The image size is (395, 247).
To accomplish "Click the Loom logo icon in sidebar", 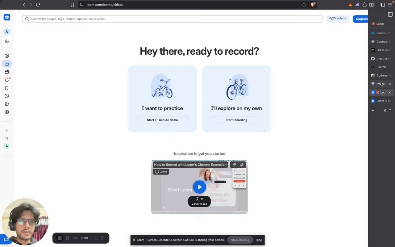I will pyautogui.click(x=7, y=17).
